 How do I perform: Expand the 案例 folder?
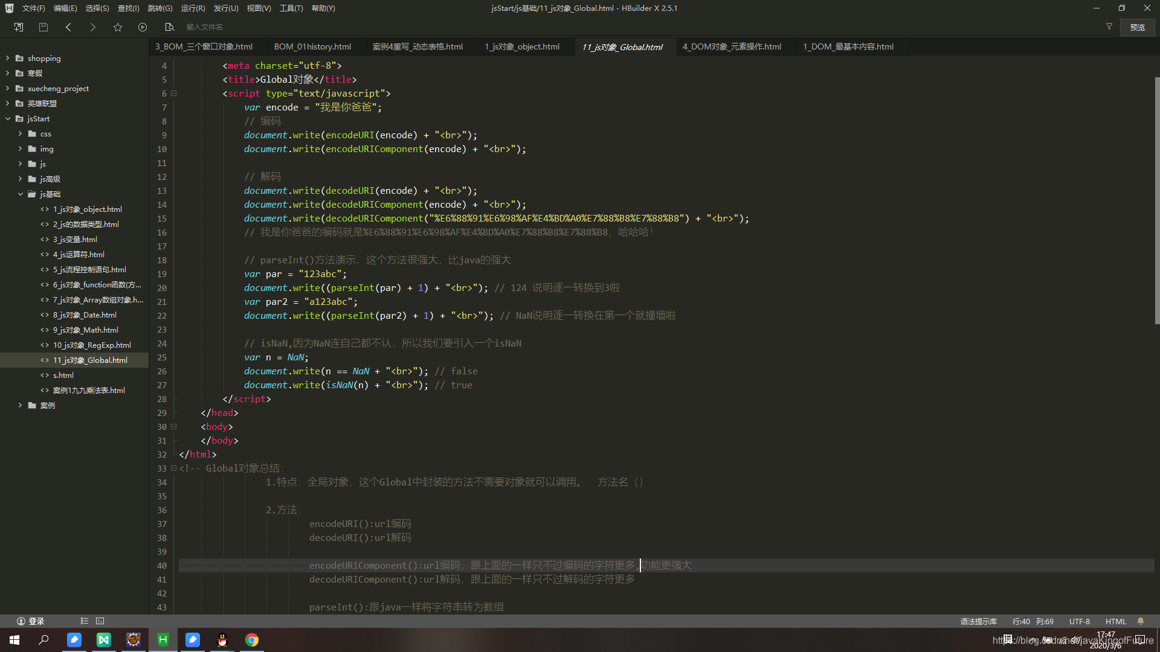(x=20, y=405)
